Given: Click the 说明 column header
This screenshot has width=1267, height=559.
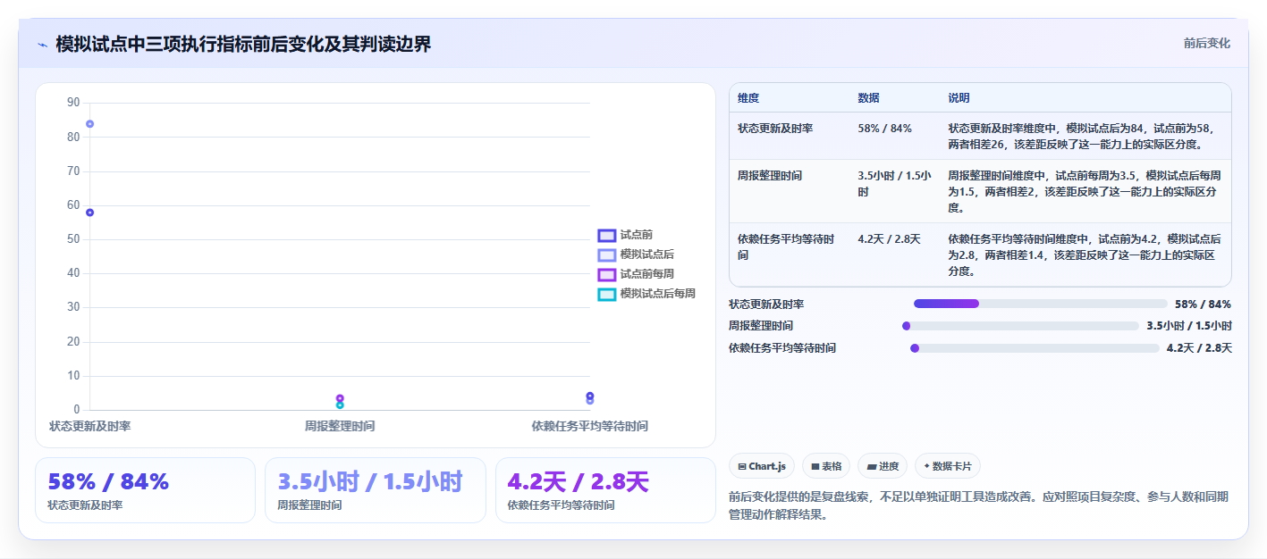Looking at the screenshot, I should (959, 98).
